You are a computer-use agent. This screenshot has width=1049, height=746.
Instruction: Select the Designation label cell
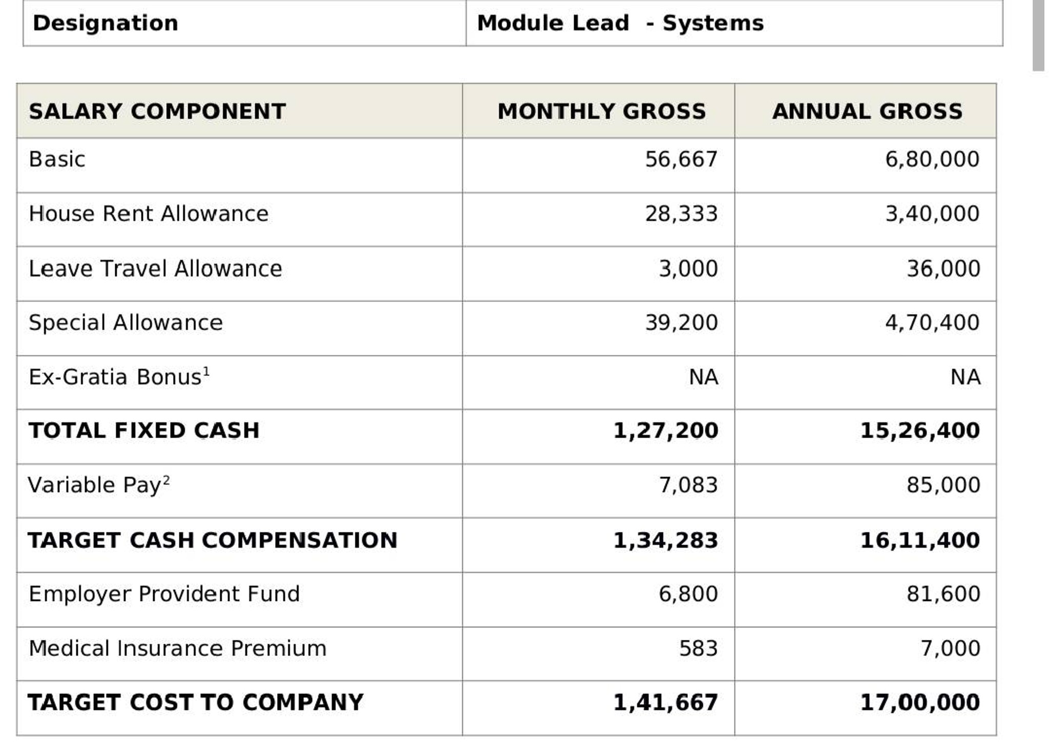pyautogui.click(x=244, y=23)
